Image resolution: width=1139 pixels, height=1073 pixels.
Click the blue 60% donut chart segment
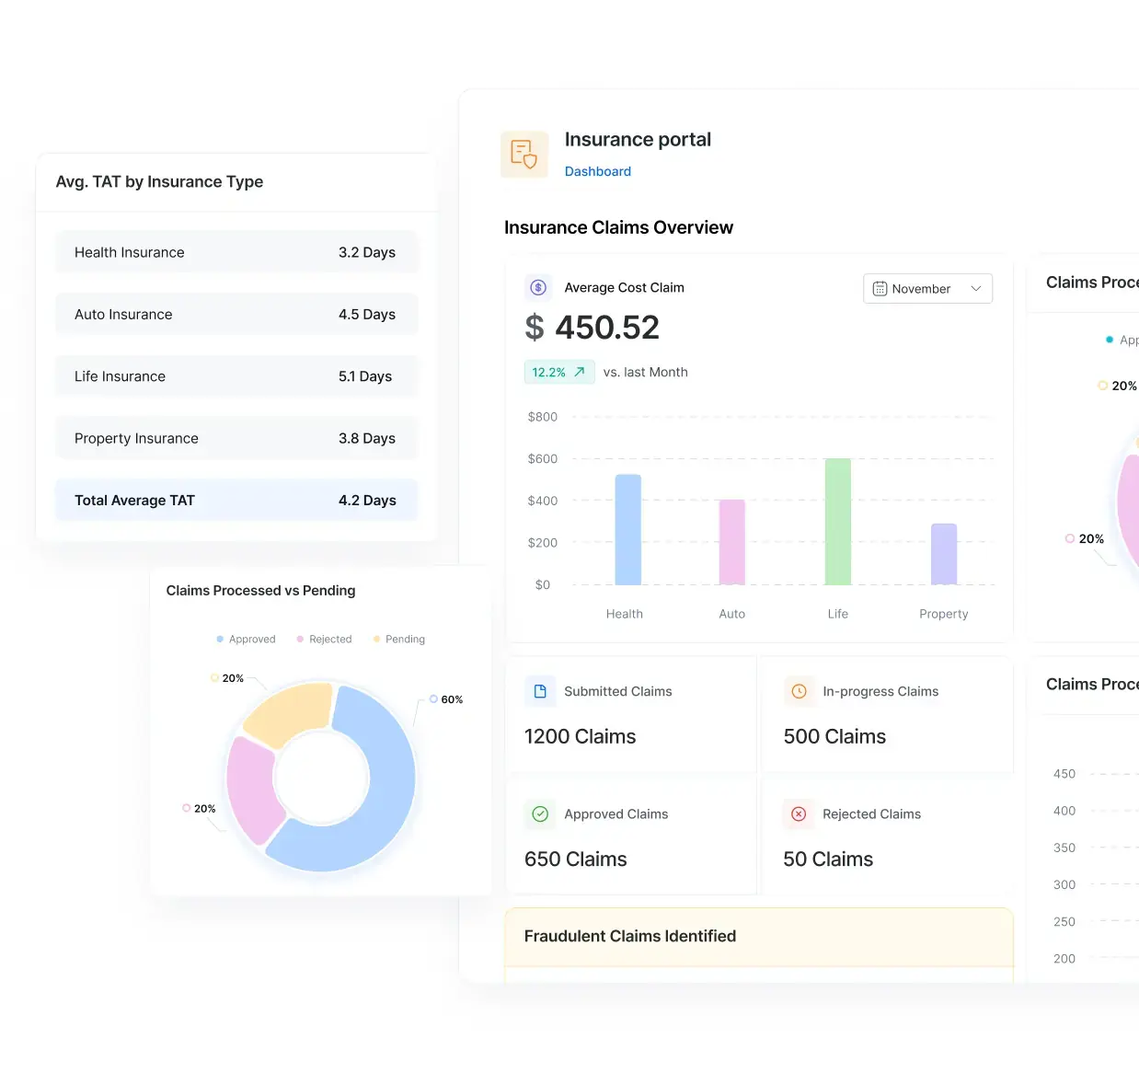point(385,791)
